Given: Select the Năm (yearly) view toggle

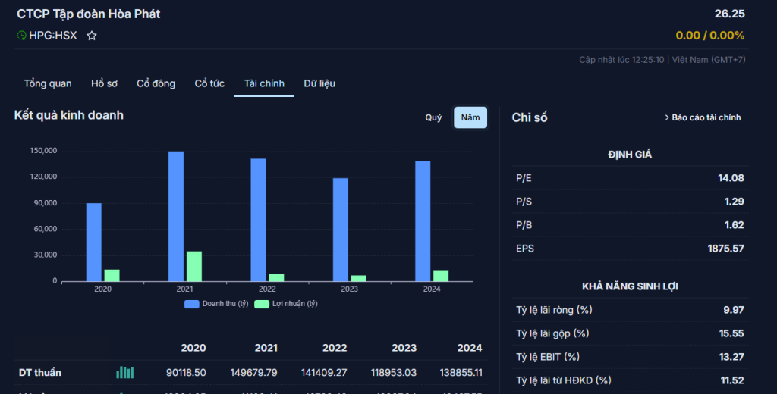Looking at the screenshot, I should click(x=470, y=117).
